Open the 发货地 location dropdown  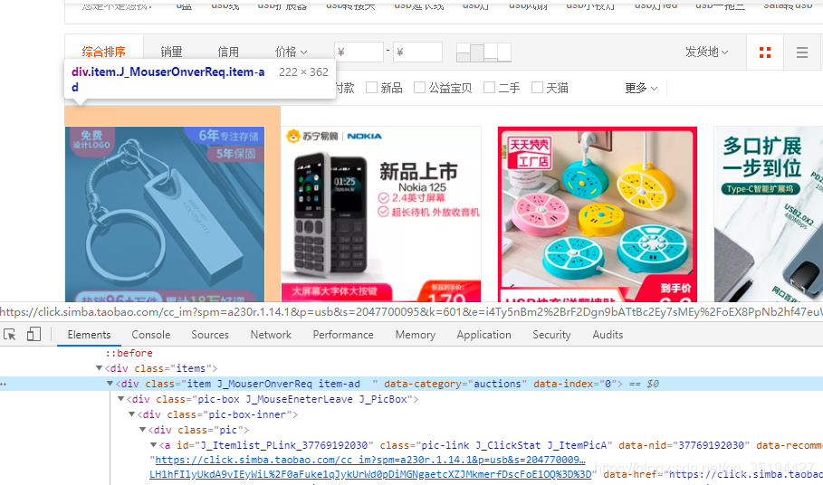[x=706, y=52]
